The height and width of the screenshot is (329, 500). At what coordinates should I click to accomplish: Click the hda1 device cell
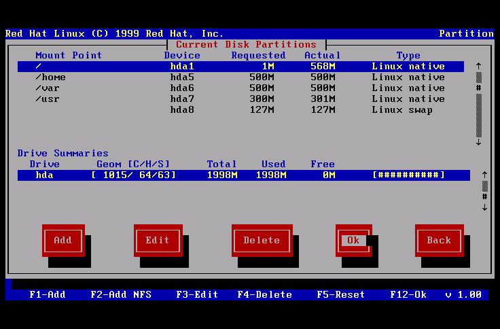[x=182, y=67]
